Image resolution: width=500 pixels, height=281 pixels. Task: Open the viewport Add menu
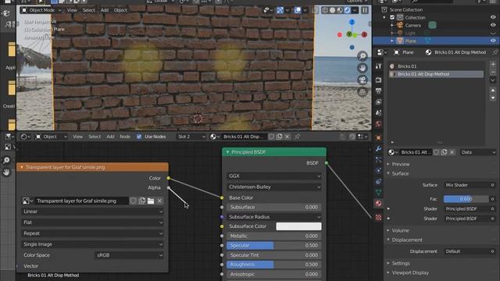click(105, 10)
